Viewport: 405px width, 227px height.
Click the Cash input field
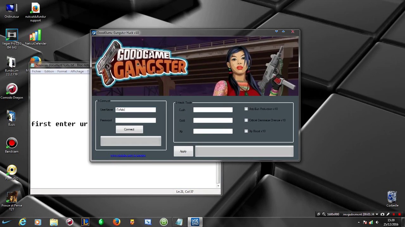point(213,110)
